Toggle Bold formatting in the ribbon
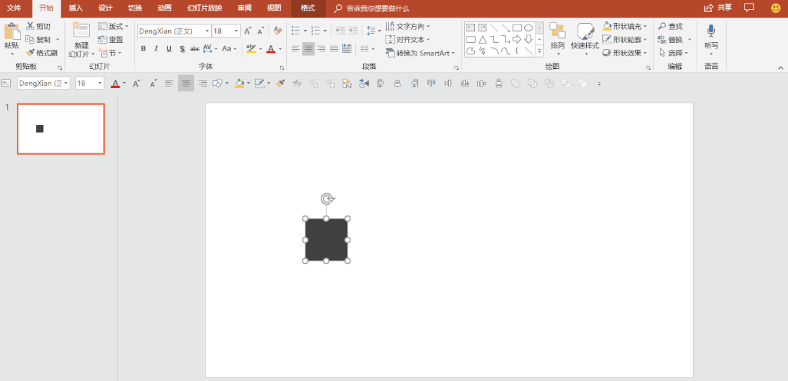788x381 pixels. tap(144, 49)
